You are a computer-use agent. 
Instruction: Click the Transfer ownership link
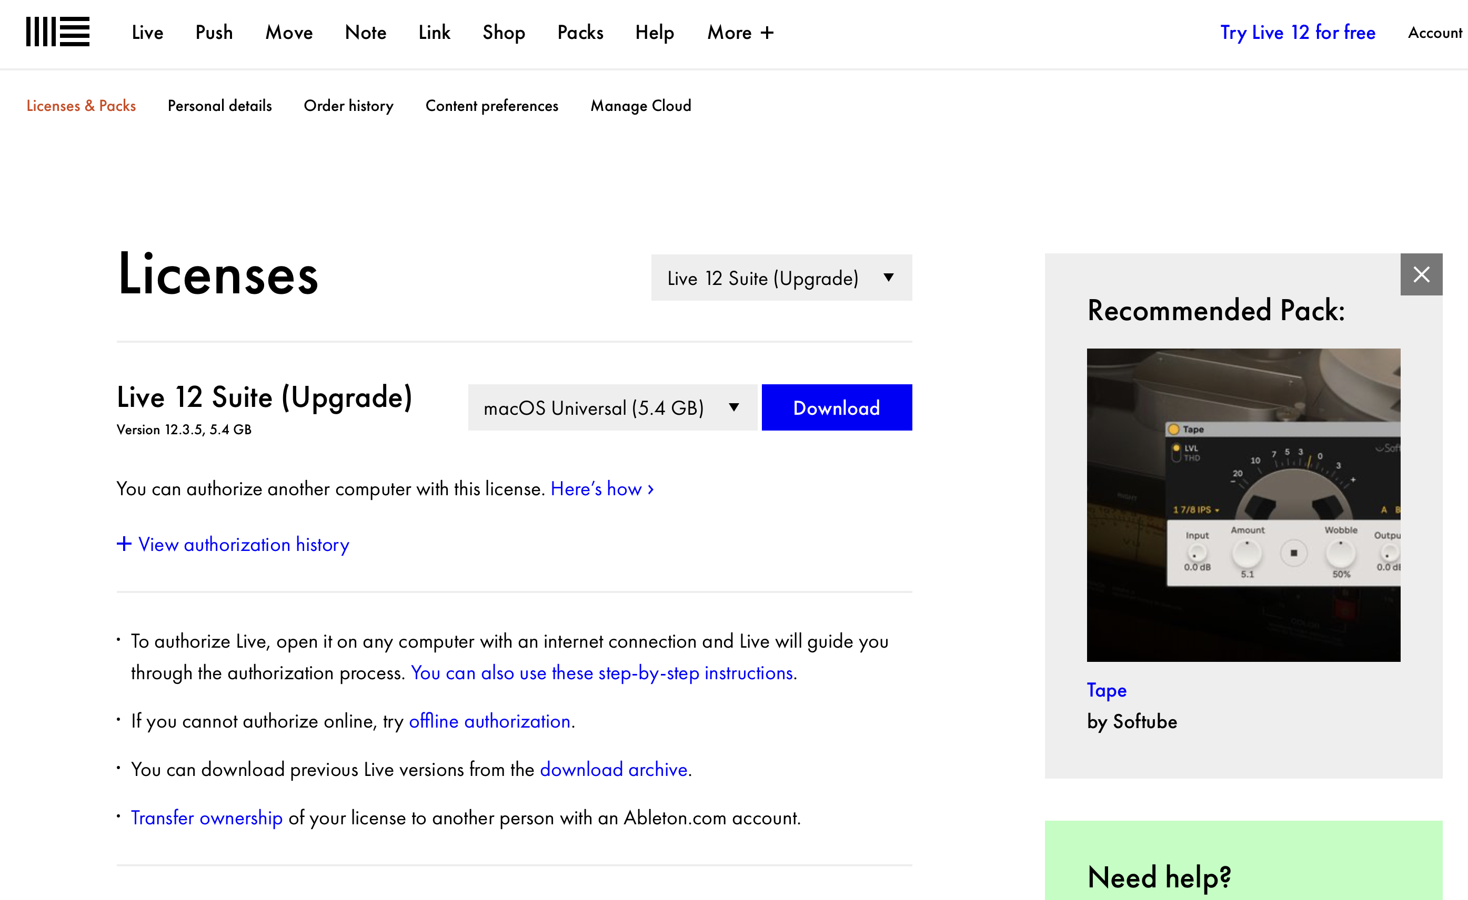point(207,818)
